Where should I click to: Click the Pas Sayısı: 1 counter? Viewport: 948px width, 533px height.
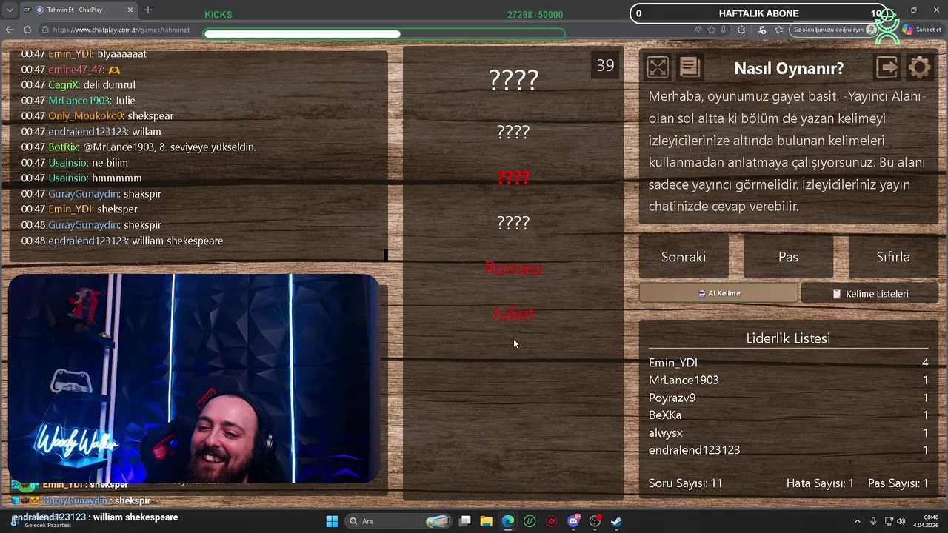[898, 483]
